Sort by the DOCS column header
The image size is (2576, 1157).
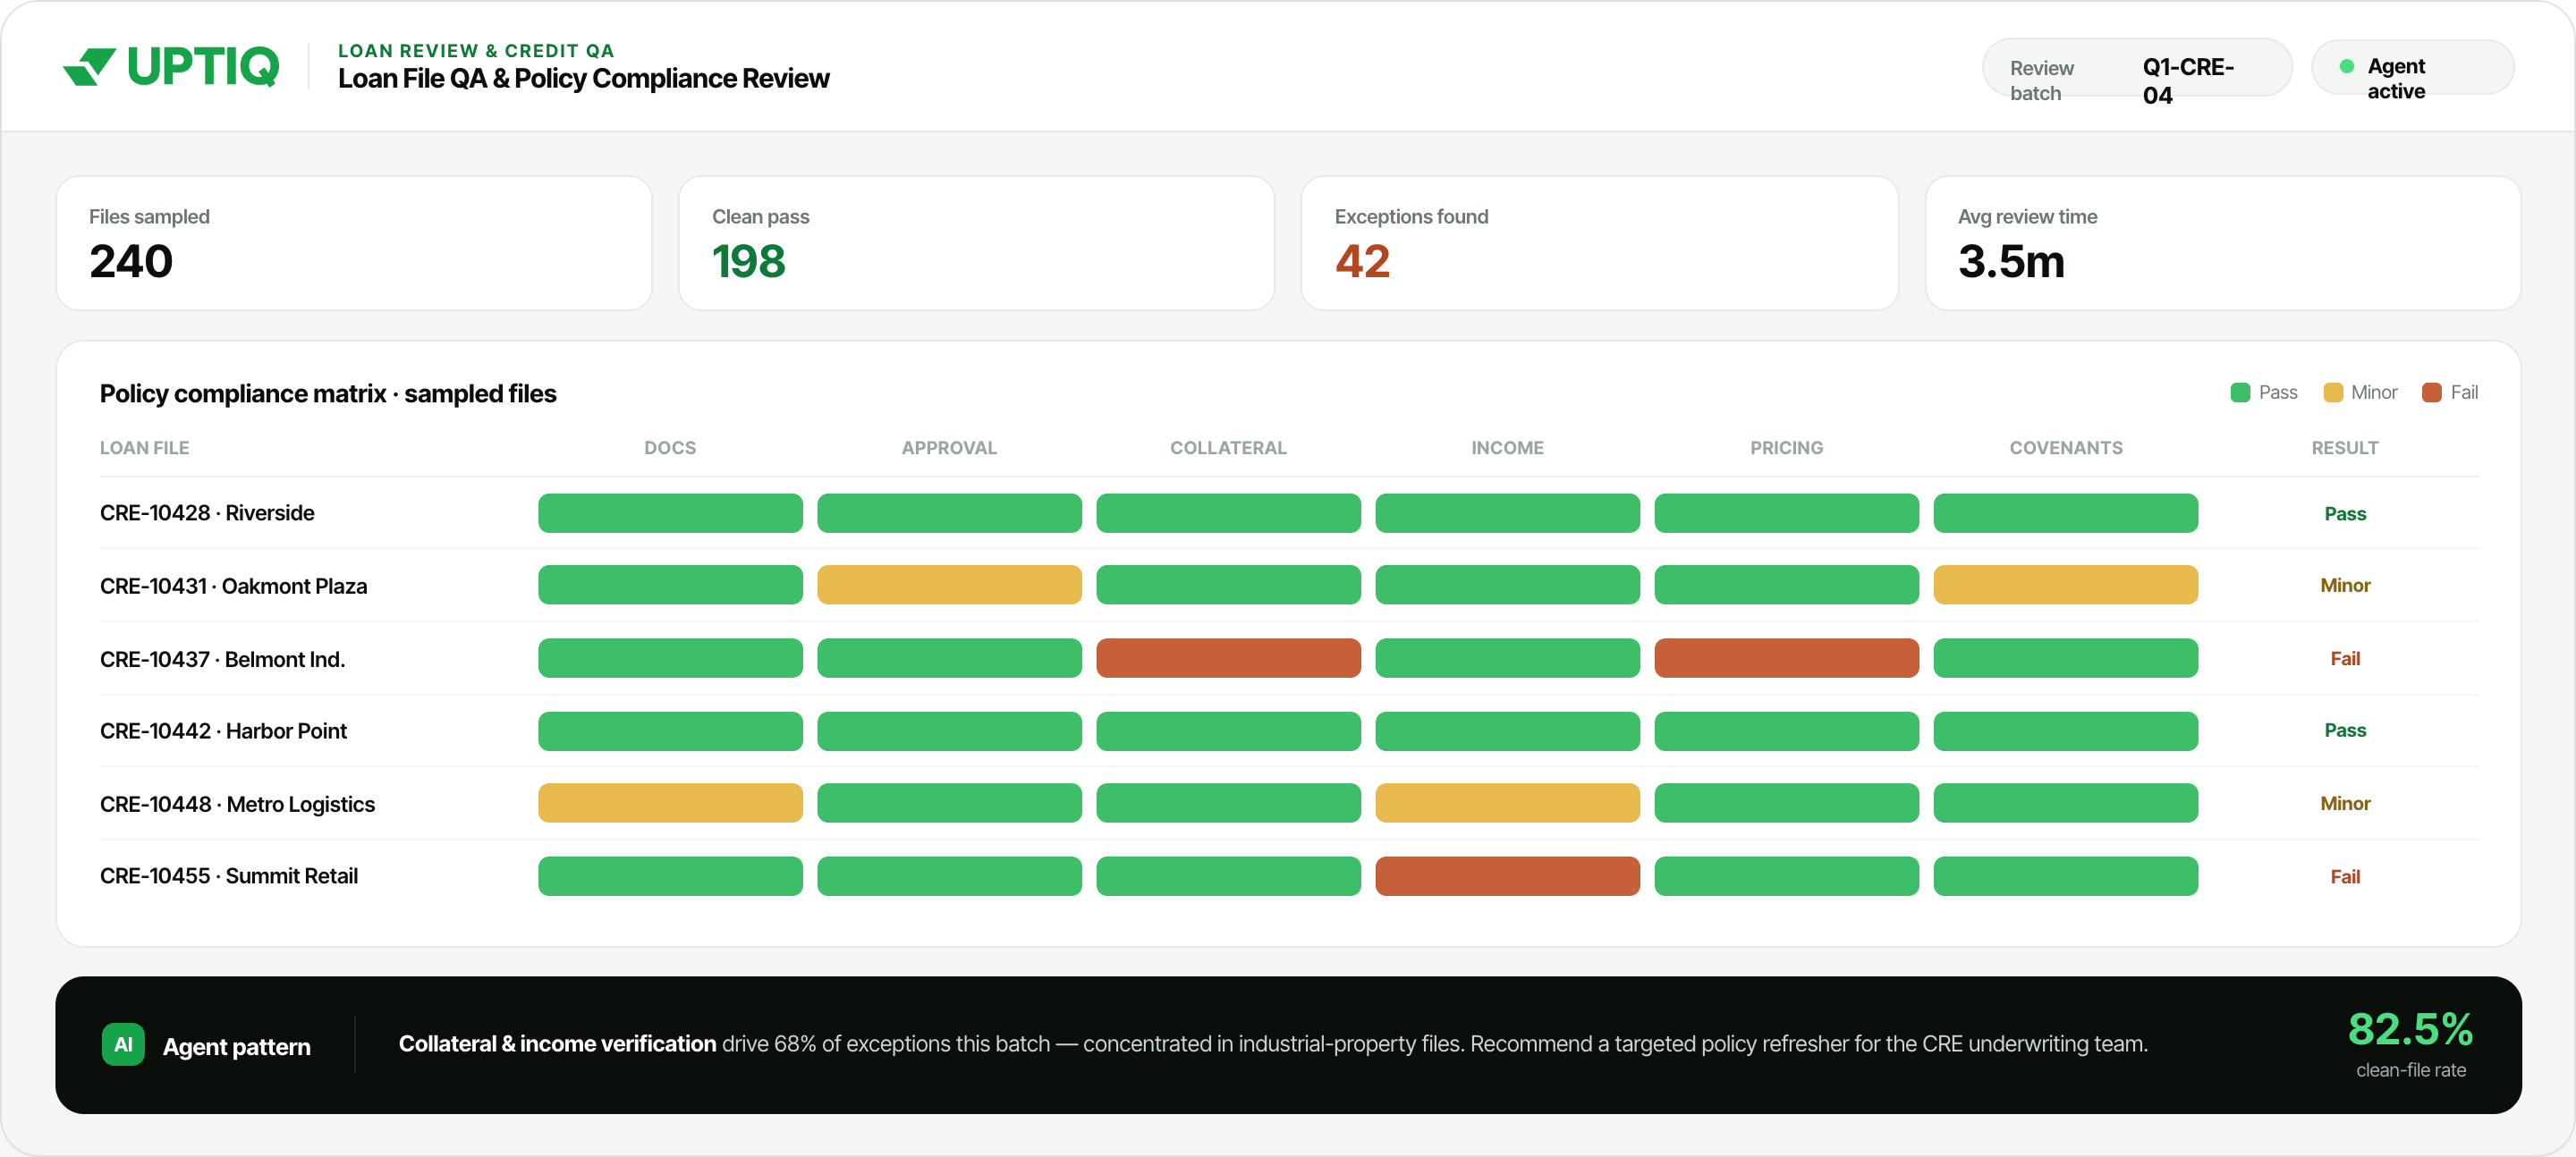(670, 448)
